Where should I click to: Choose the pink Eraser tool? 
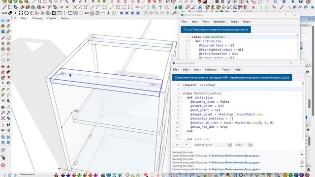[8, 26]
